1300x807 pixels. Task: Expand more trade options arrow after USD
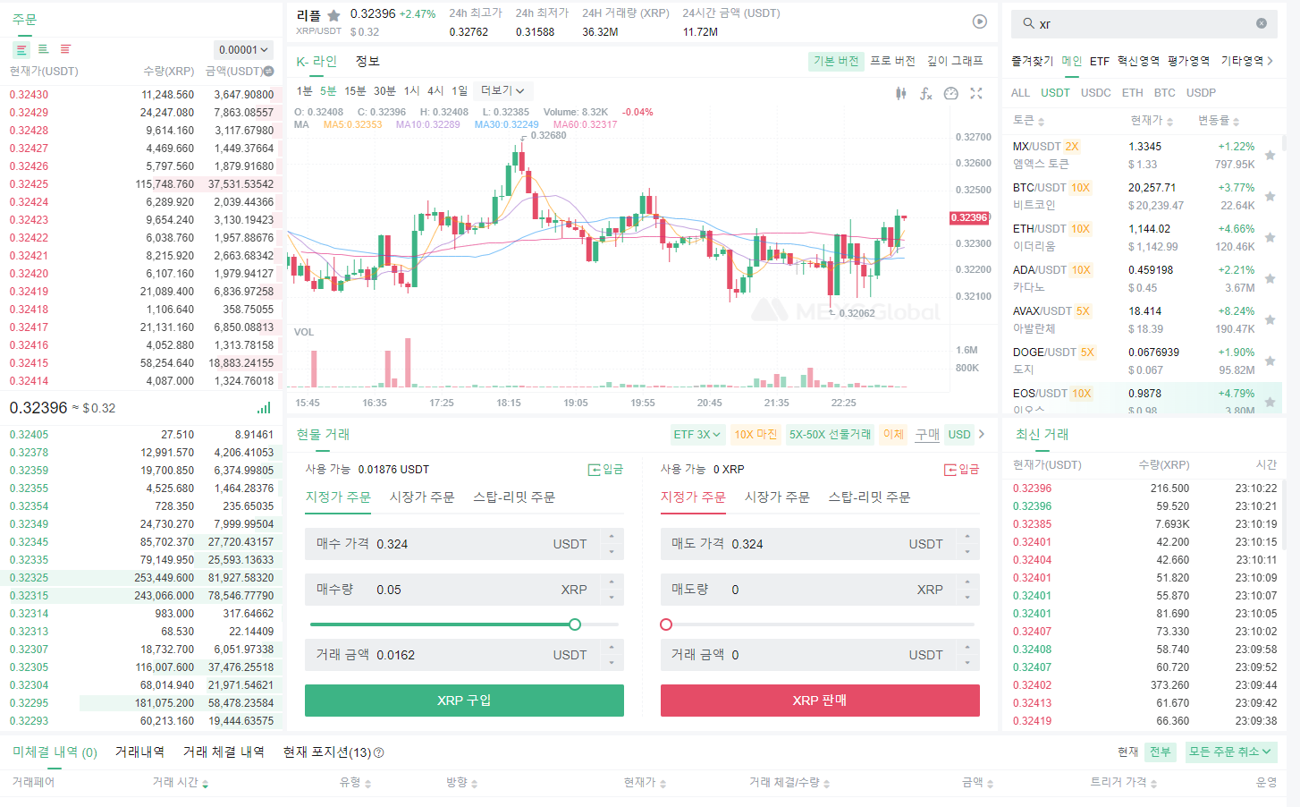pyautogui.click(x=982, y=435)
